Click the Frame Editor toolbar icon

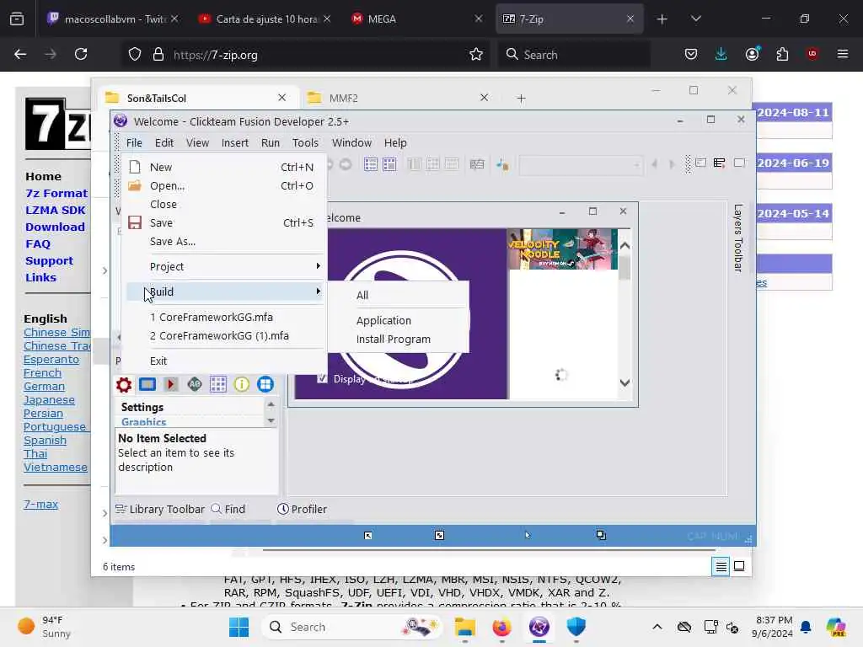click(x=389, y=164)
